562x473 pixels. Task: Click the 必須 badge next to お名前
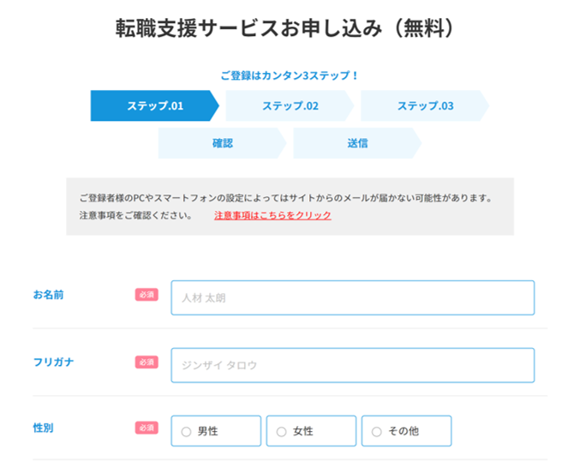pos(146,295)
